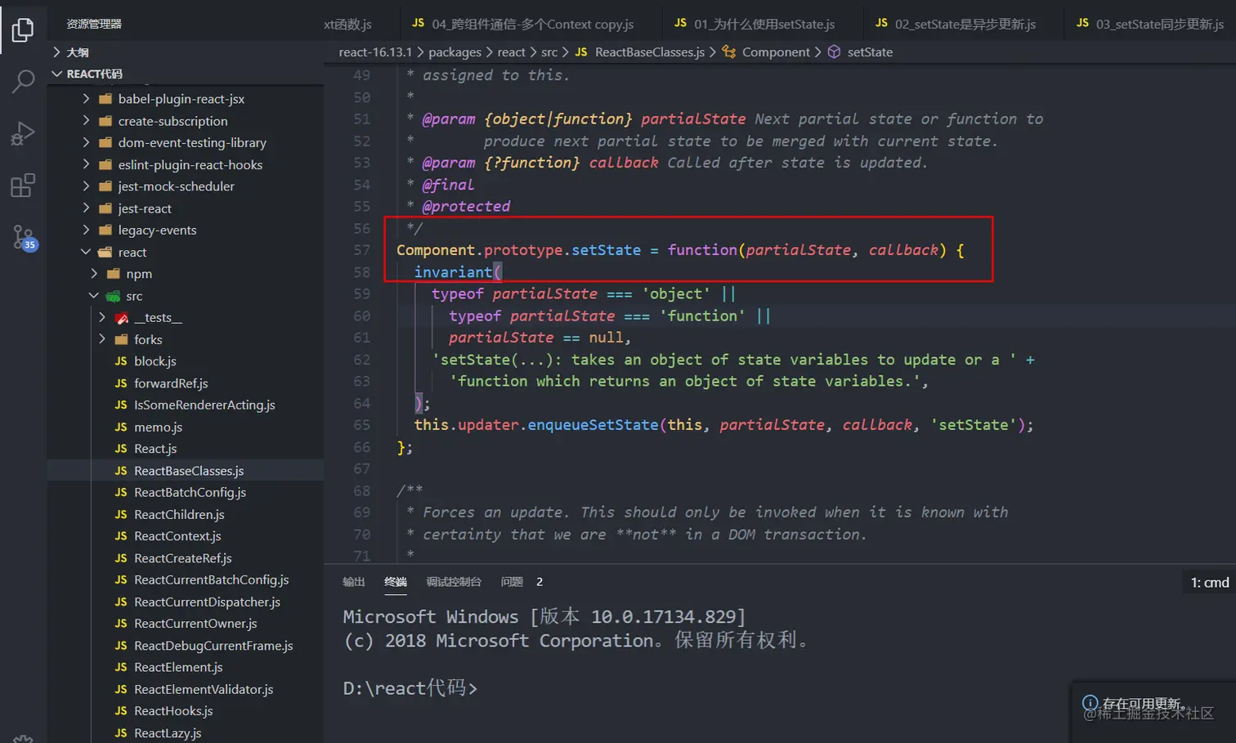The height and width of the screenshot is (743, 1236).
Task: Expand the 大纲 outline section
Action: click(x=56, y=52)
